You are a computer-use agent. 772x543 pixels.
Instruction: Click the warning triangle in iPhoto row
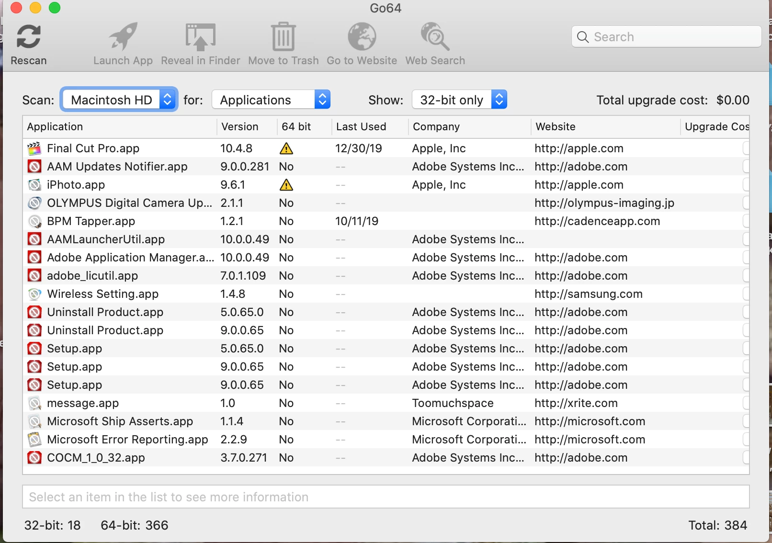tap(286, 185)
